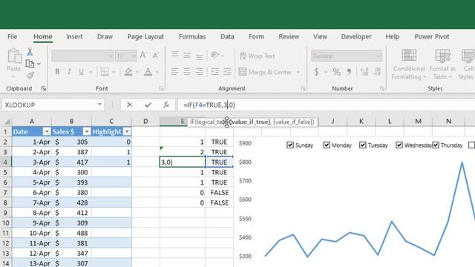
Task: Click the Borders icon
Action: coord(105,72)
